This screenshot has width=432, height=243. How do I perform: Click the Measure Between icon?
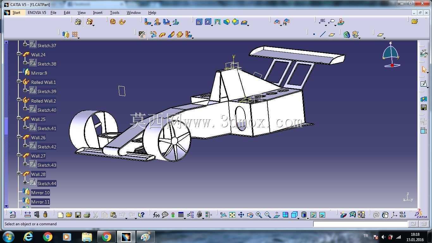click(x=28, y=214)
